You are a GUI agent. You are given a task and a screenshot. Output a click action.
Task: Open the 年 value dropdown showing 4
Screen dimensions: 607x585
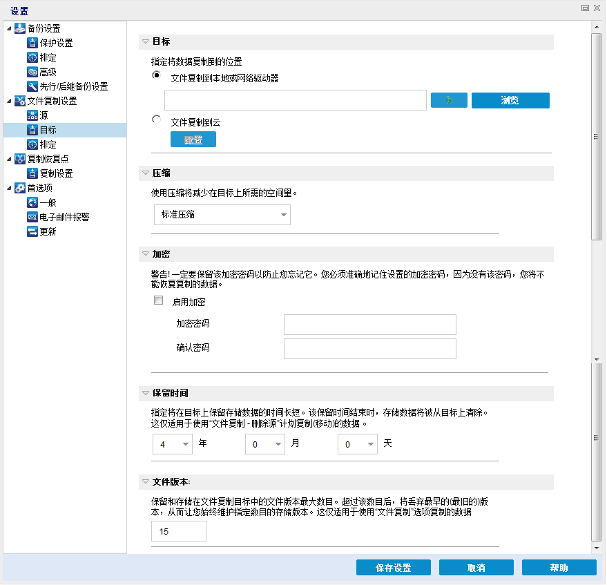(172, 444)
